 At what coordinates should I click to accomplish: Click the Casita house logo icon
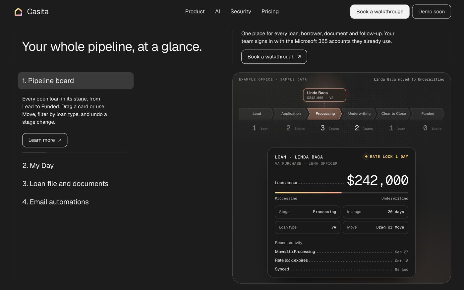tap(19, 12)
